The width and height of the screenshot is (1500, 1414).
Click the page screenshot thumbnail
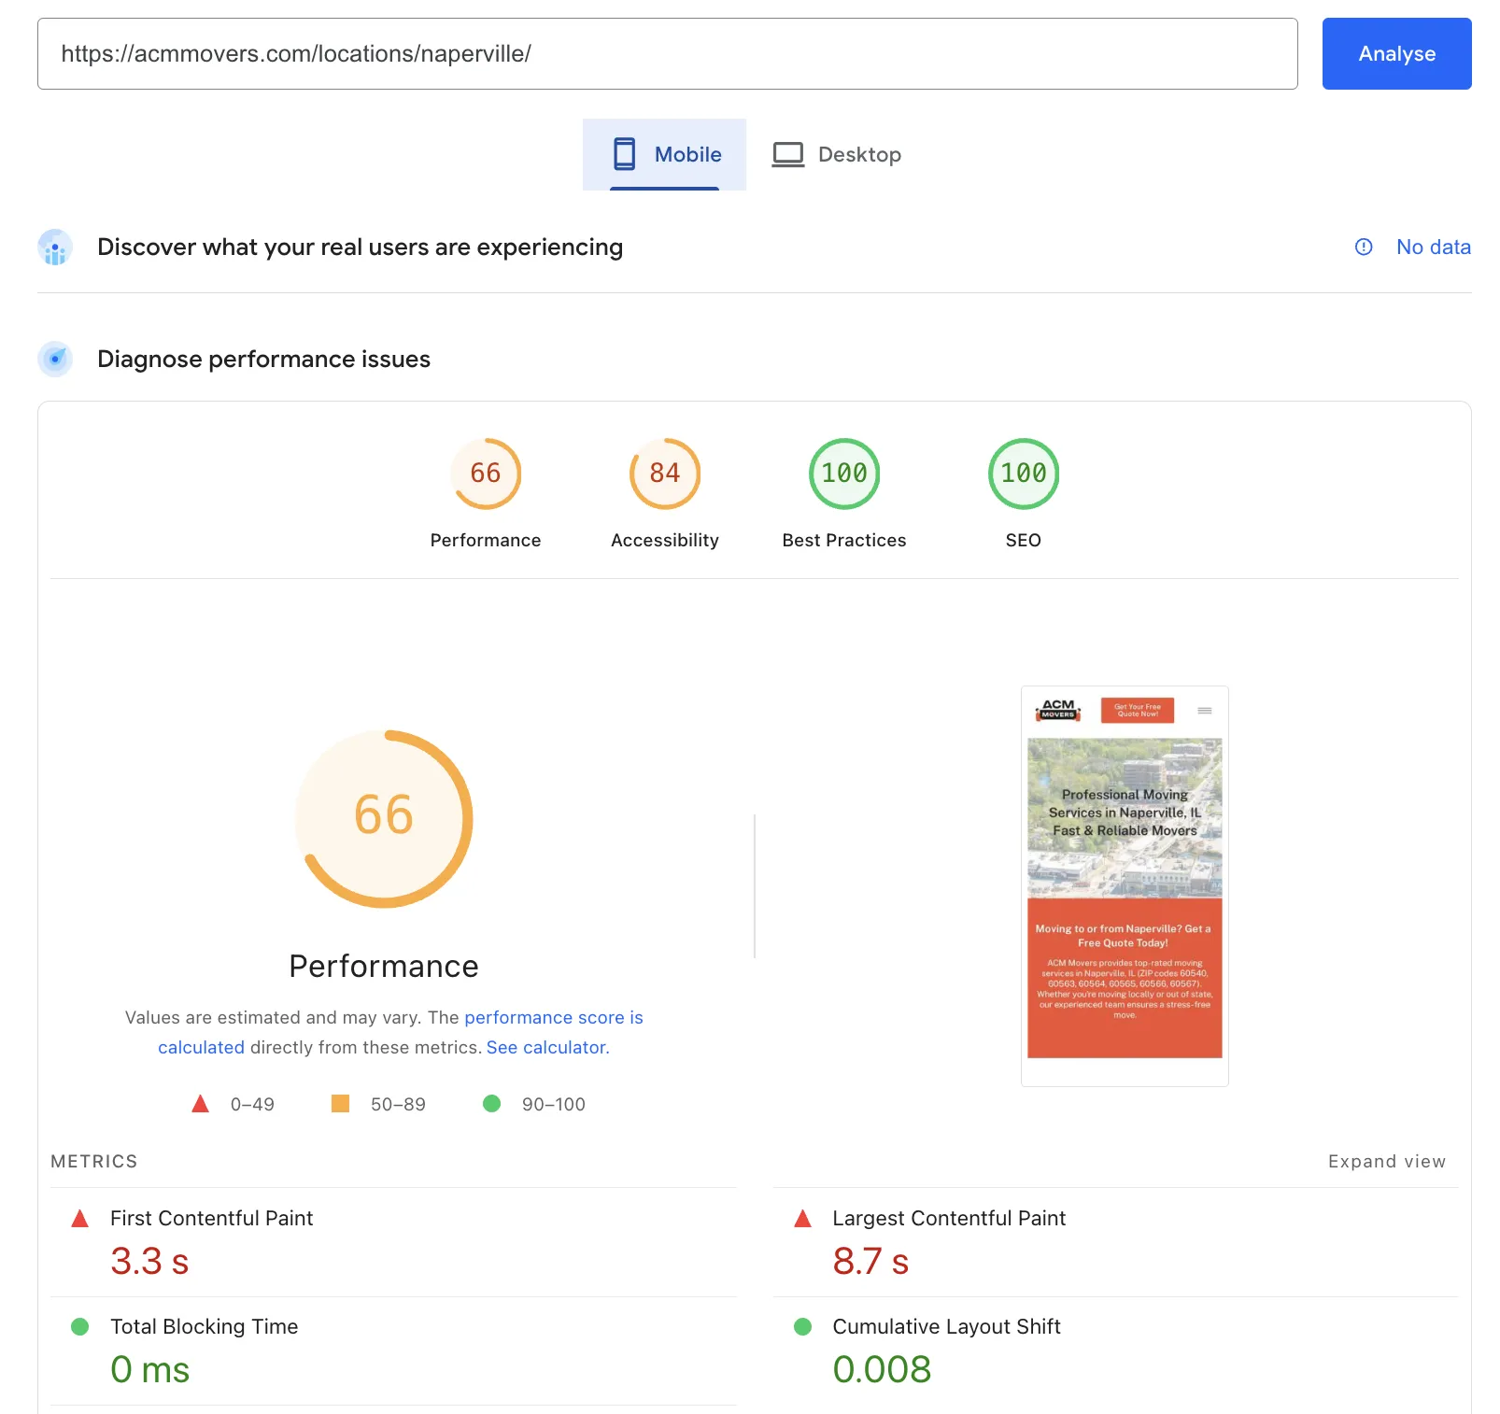pyautogui.click(x=1125, y=886)
